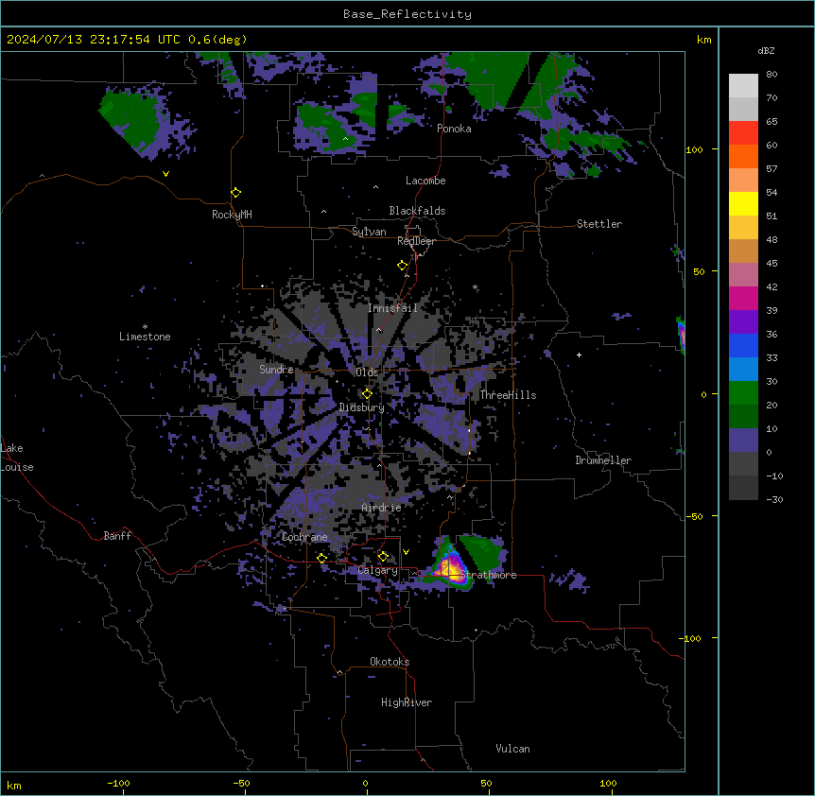Click the Drumheller label
815x796 pixels.
coord(603,460)
